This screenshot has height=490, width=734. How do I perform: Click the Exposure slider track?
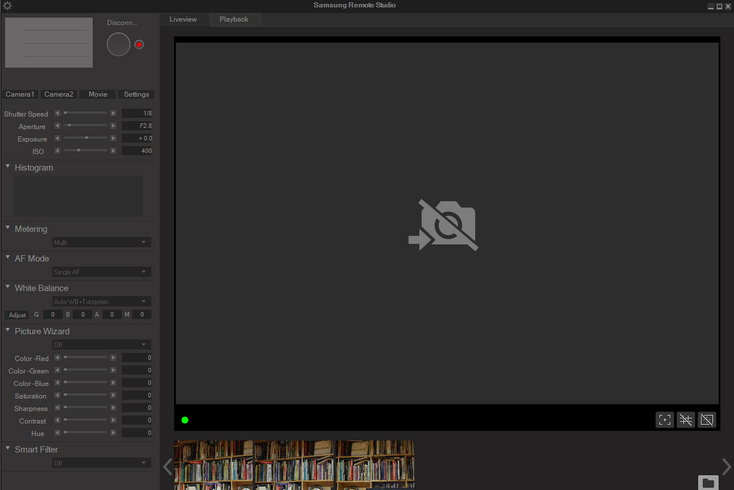click(x=85, y=138)
